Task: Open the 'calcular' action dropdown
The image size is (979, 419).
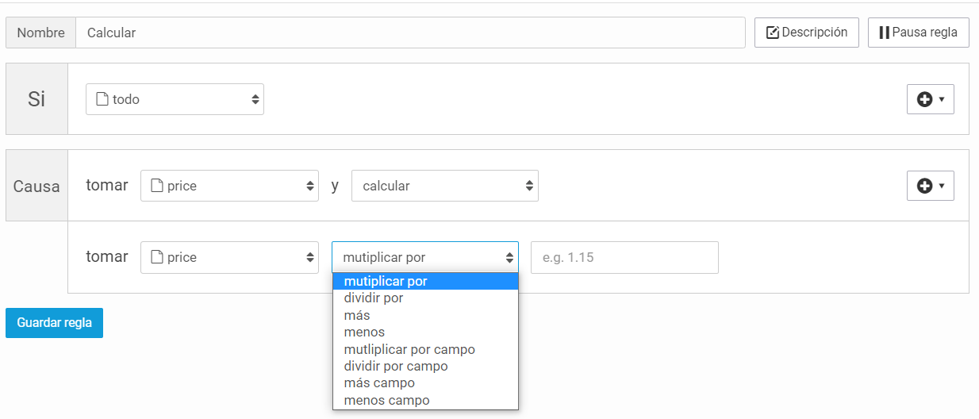Action: 444,186
